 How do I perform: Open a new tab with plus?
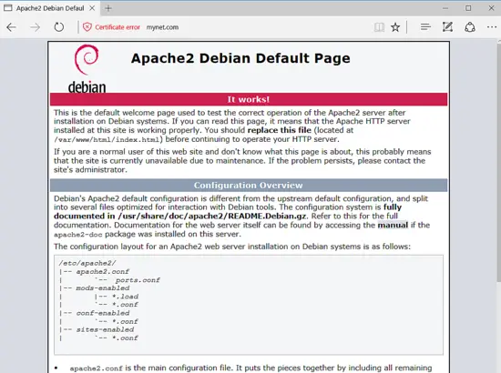pyautogui.click(x=108, y=8)
